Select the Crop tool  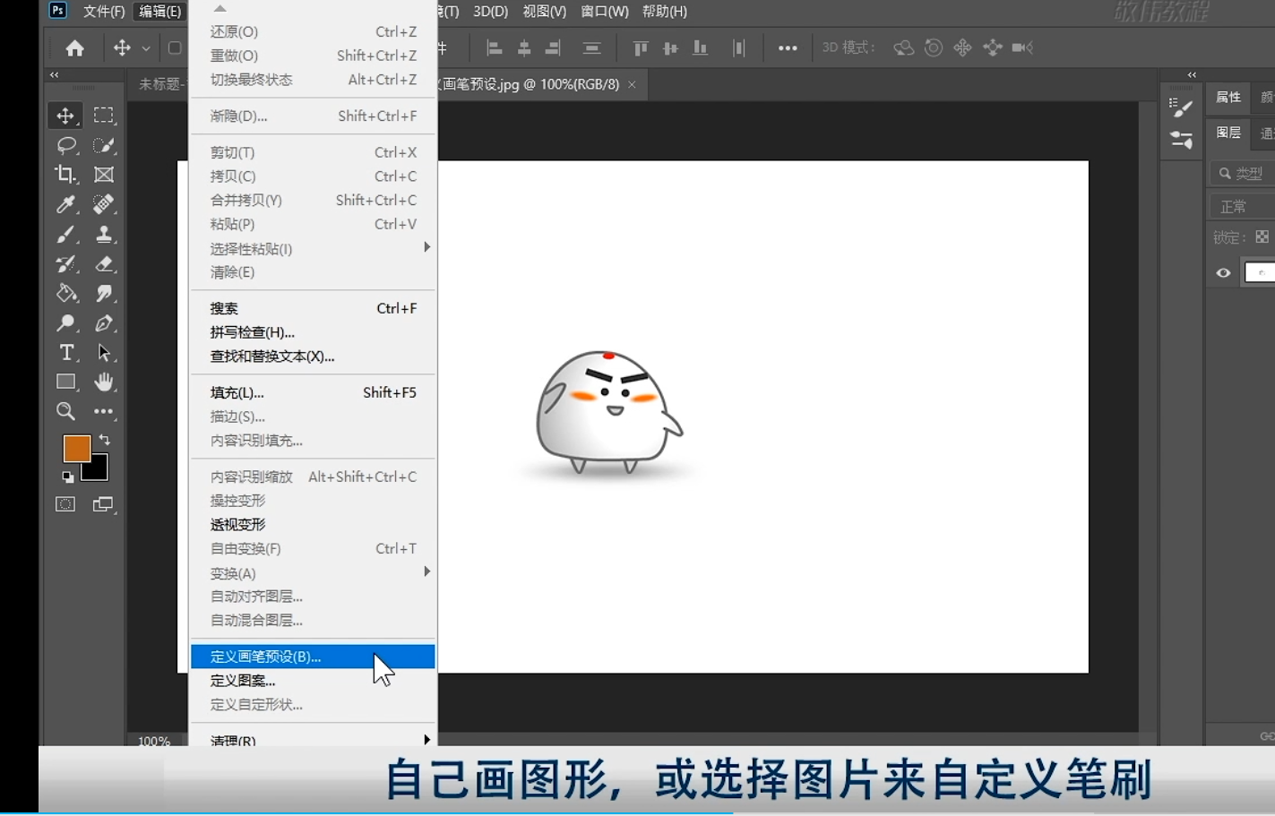tap(65, 175)
